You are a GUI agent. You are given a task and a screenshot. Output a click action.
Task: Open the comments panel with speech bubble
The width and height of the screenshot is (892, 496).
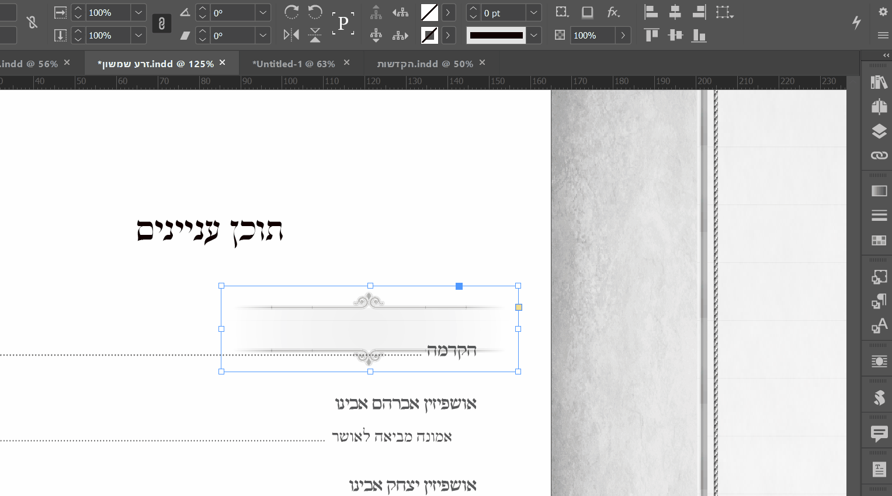click(x=879, y=433)
